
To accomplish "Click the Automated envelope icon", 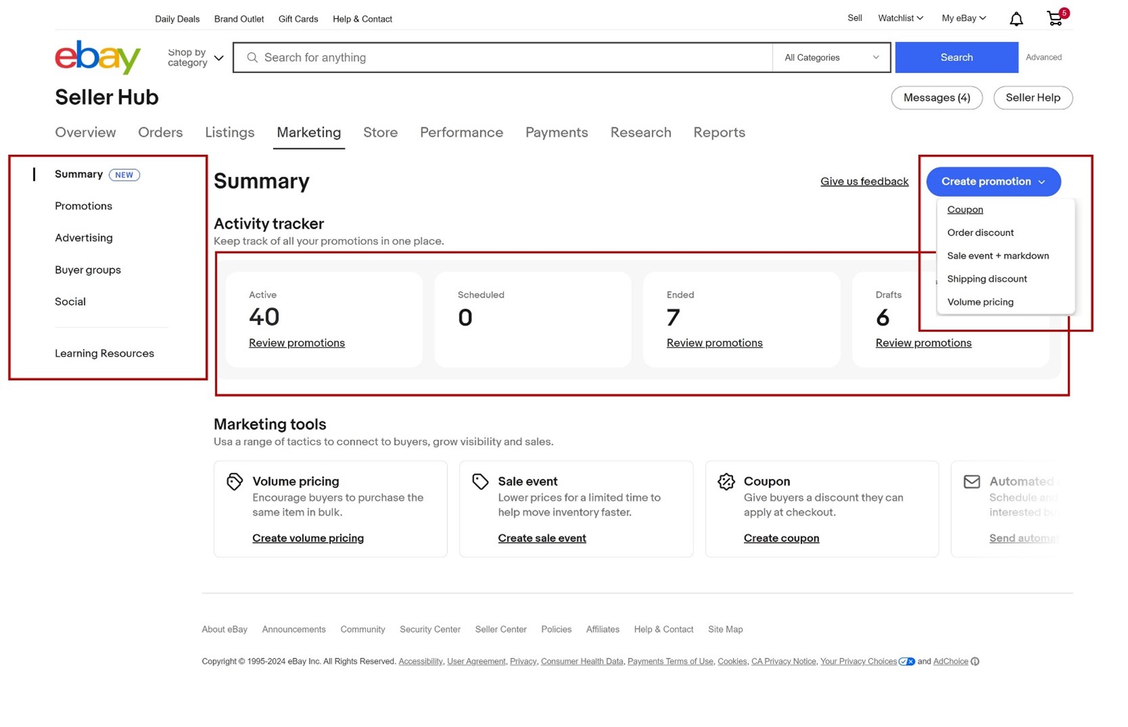I will [972, 481].
